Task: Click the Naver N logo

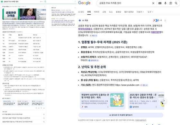Action: [x=2, y=2]
